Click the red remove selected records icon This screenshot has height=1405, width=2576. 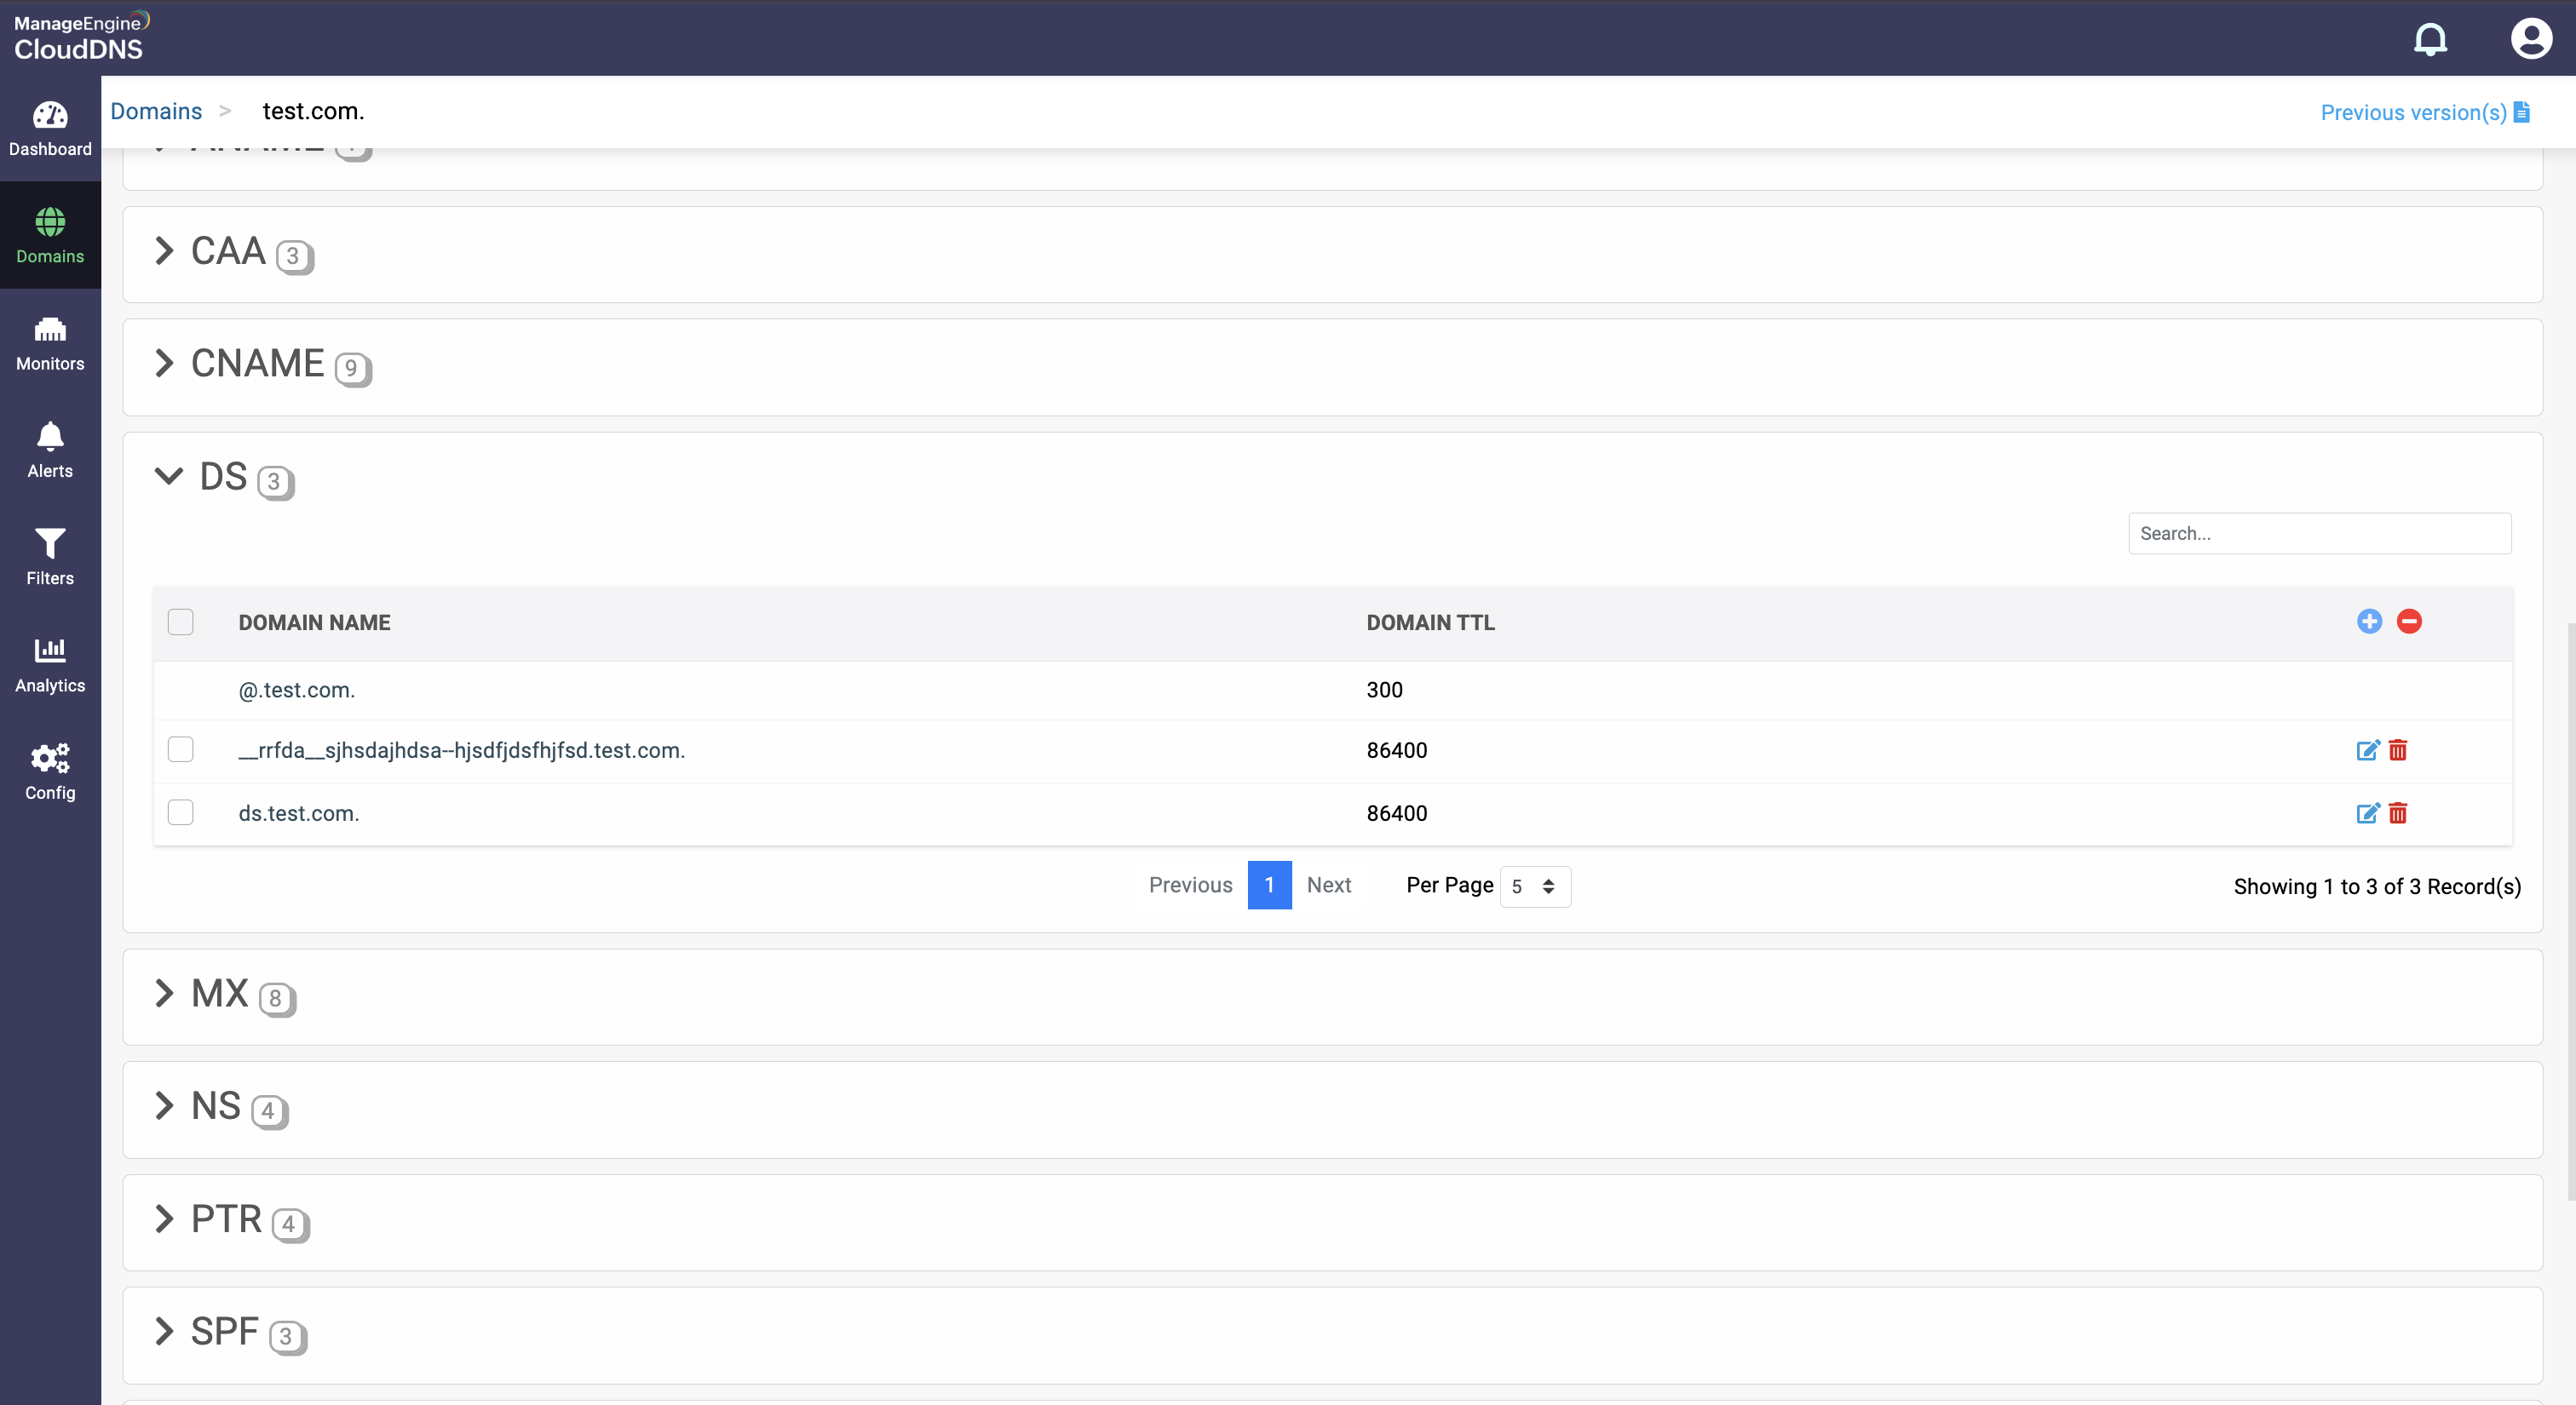click(2409, 622)
